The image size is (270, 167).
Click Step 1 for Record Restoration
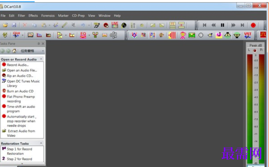pos(19,151)
